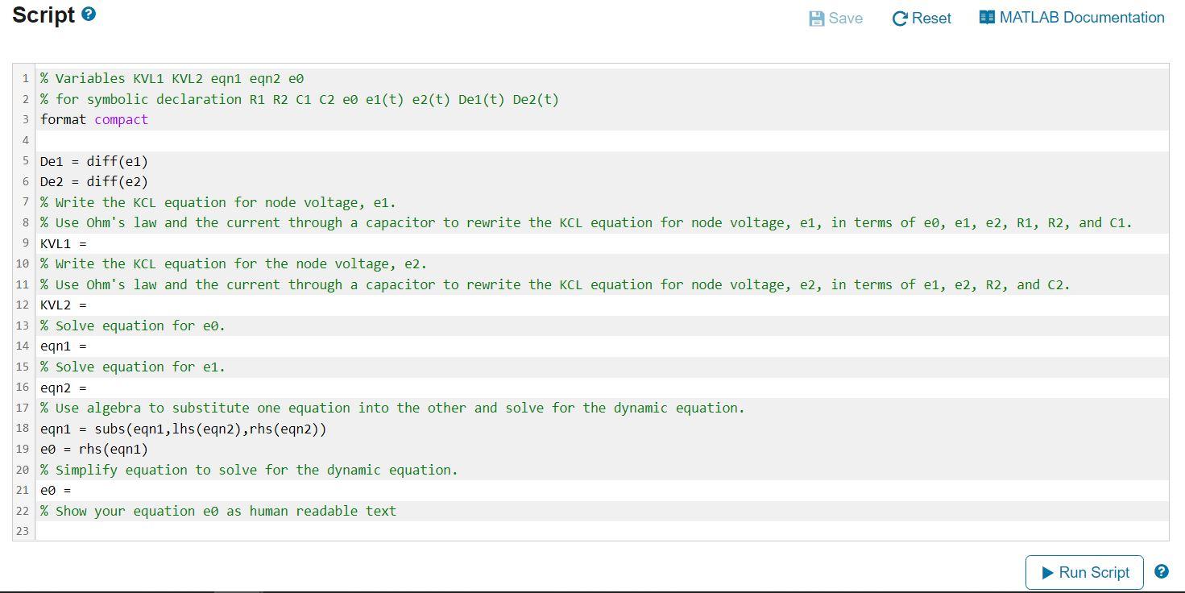Run the script with the Run Script button
The height and width of the screenshot is (593, 1185).
pos(1083,572)
